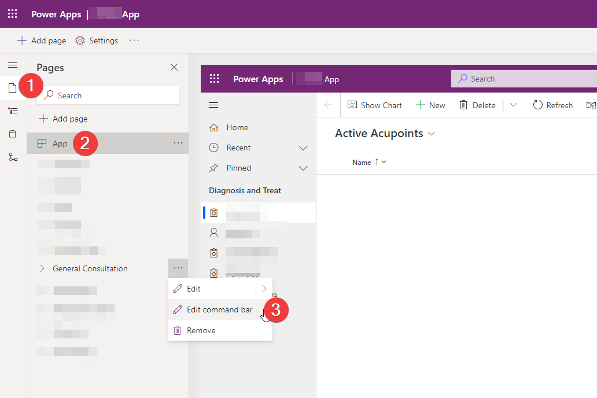Expand the Recent section chevron
The height and width of the screenshot is (398, 597).
(303, 148)
